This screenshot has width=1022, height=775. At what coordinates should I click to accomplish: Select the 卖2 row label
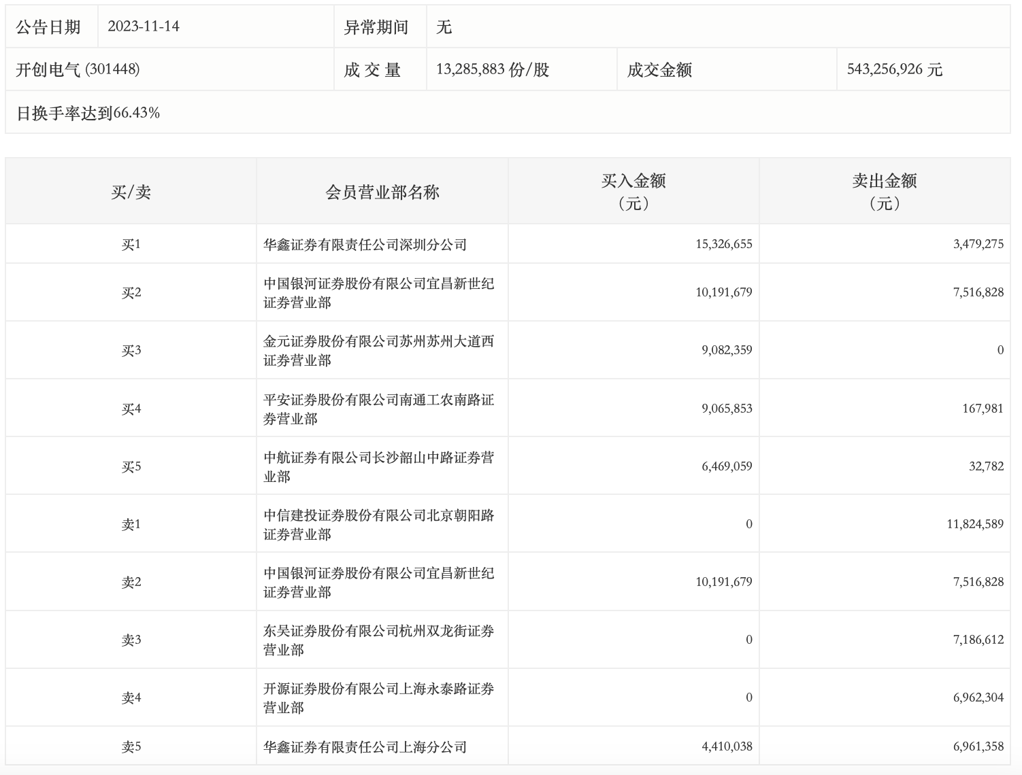click(x=131, y=582)
